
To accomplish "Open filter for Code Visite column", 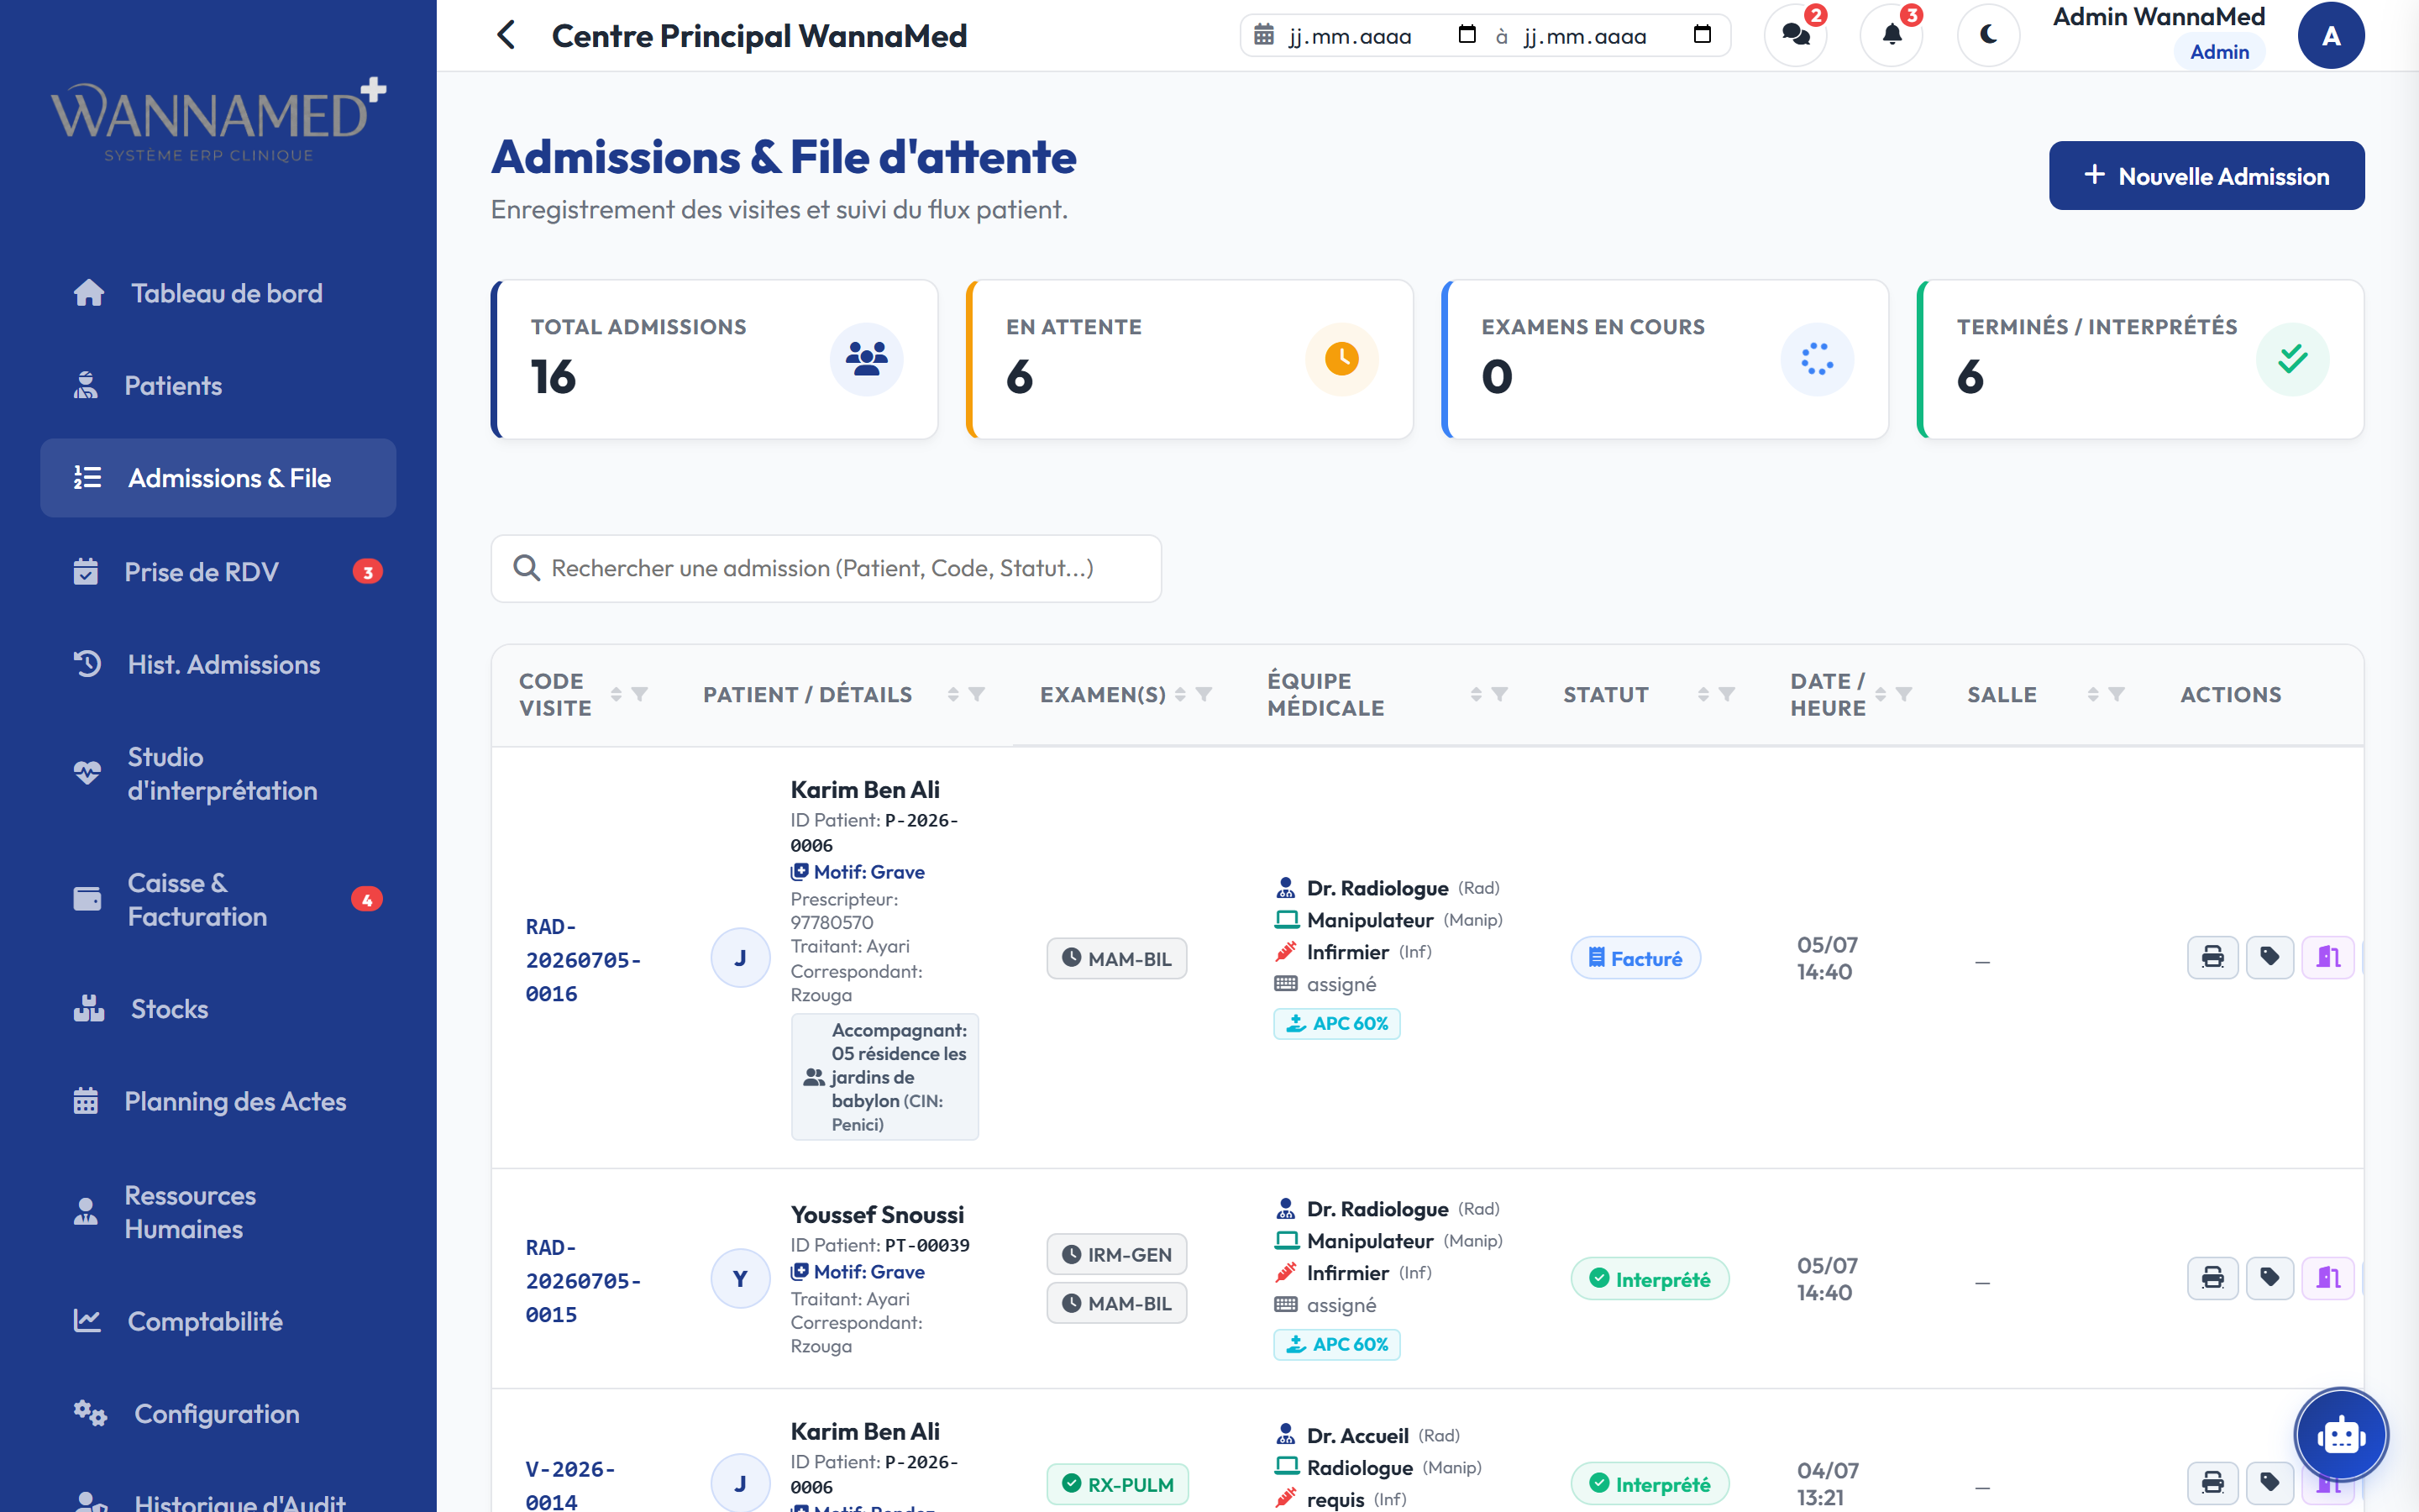I will pos(640,694).
